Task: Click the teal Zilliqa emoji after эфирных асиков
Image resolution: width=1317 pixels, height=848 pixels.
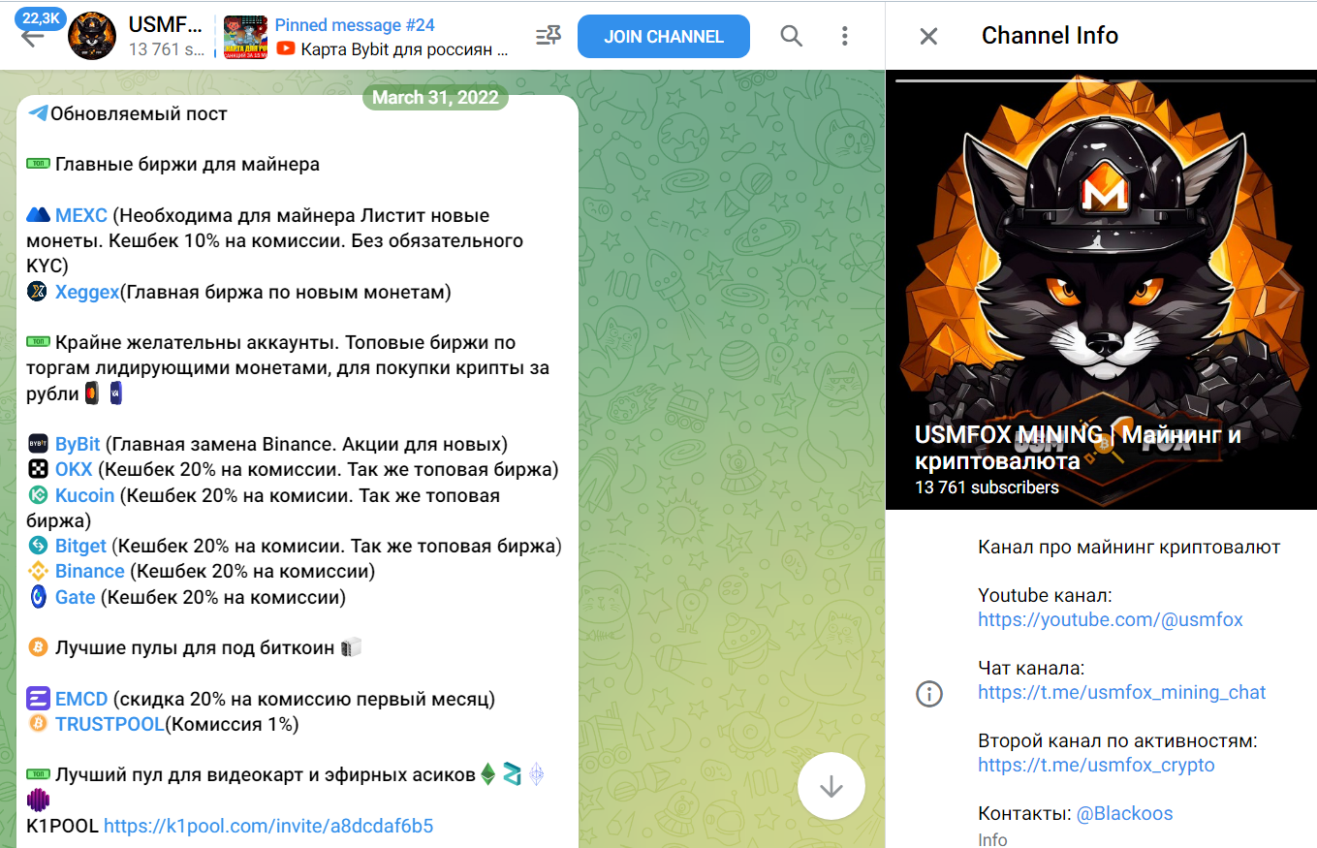Action: pos(512,774)
